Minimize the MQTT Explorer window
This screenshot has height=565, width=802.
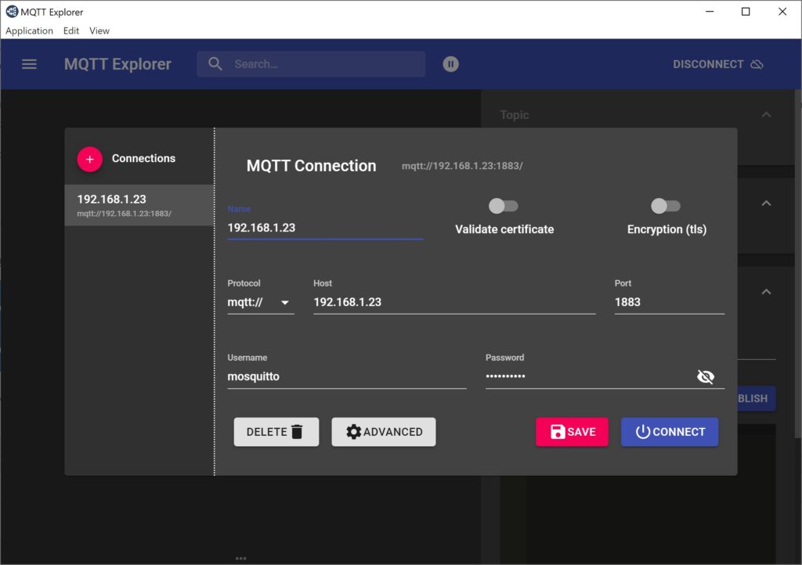710,11
